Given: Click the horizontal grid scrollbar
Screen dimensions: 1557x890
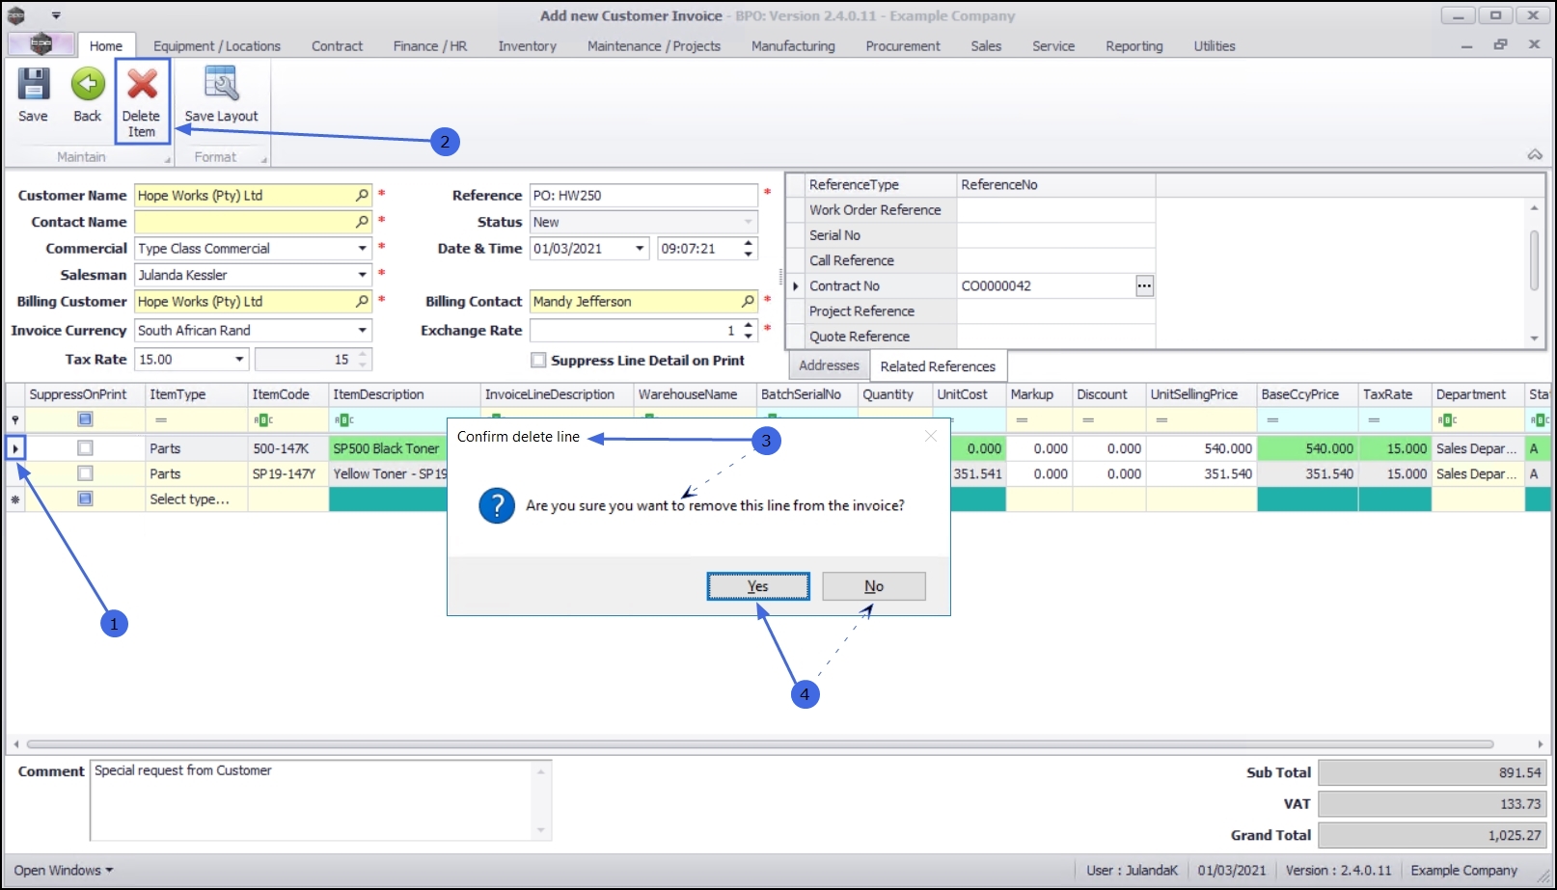Looking at the screenshot, I should [x=760, y=744].
